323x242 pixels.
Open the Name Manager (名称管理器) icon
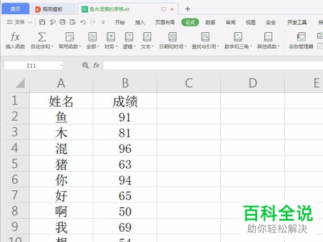point(301,37)
